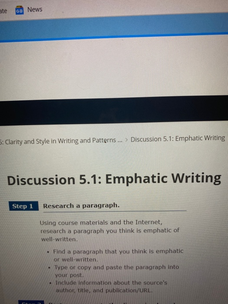The width and height of the screenshot is (228, 304).
Task: Click the 'Research a paragraph.' heading
Action: point(81,205)
